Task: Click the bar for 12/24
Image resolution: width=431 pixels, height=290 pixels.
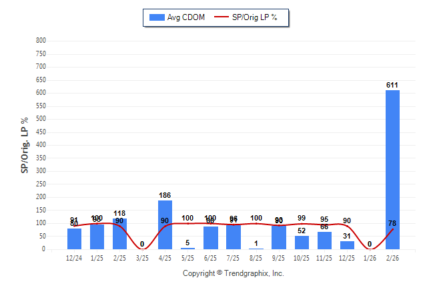Action: [74, 239]
